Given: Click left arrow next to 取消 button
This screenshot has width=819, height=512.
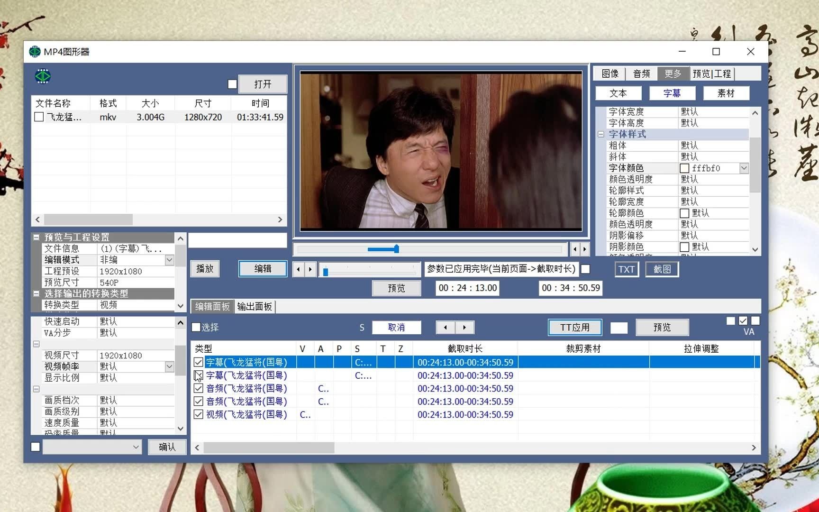Looking at the screenshot, I should point(446,328).
